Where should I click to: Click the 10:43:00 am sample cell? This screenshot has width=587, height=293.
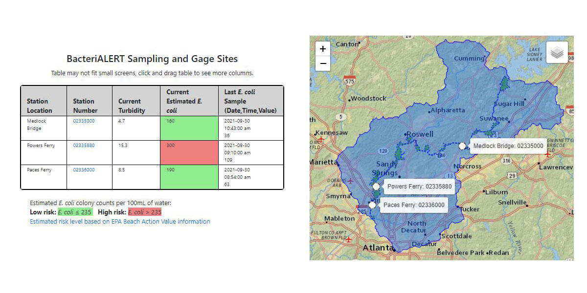(x=251, y=128)
